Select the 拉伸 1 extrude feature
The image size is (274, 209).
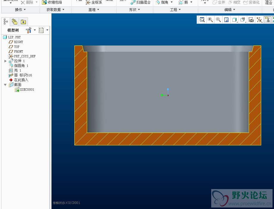click(x=17, y=61)
